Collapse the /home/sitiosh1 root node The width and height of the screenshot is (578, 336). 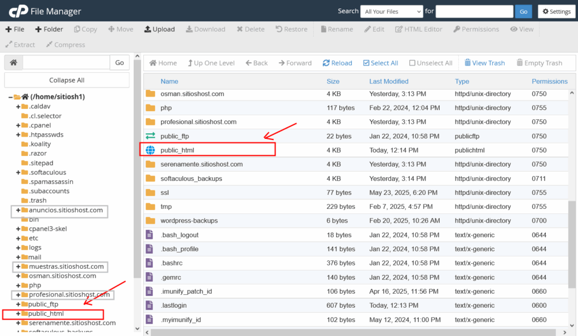pos(10,97)
